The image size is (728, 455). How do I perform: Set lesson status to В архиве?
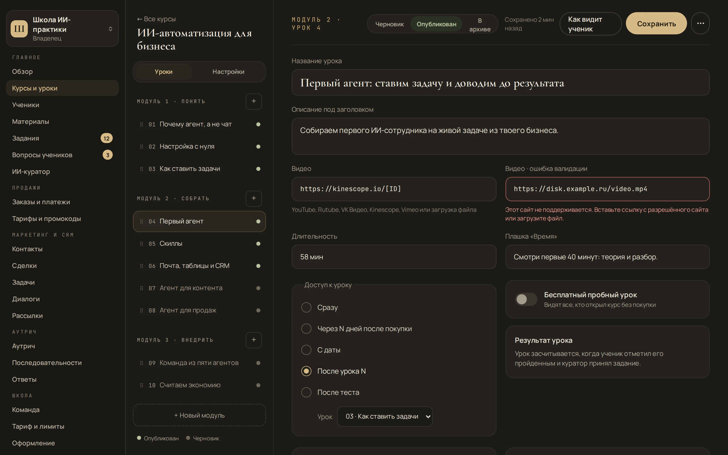click(x=480, y=25)
